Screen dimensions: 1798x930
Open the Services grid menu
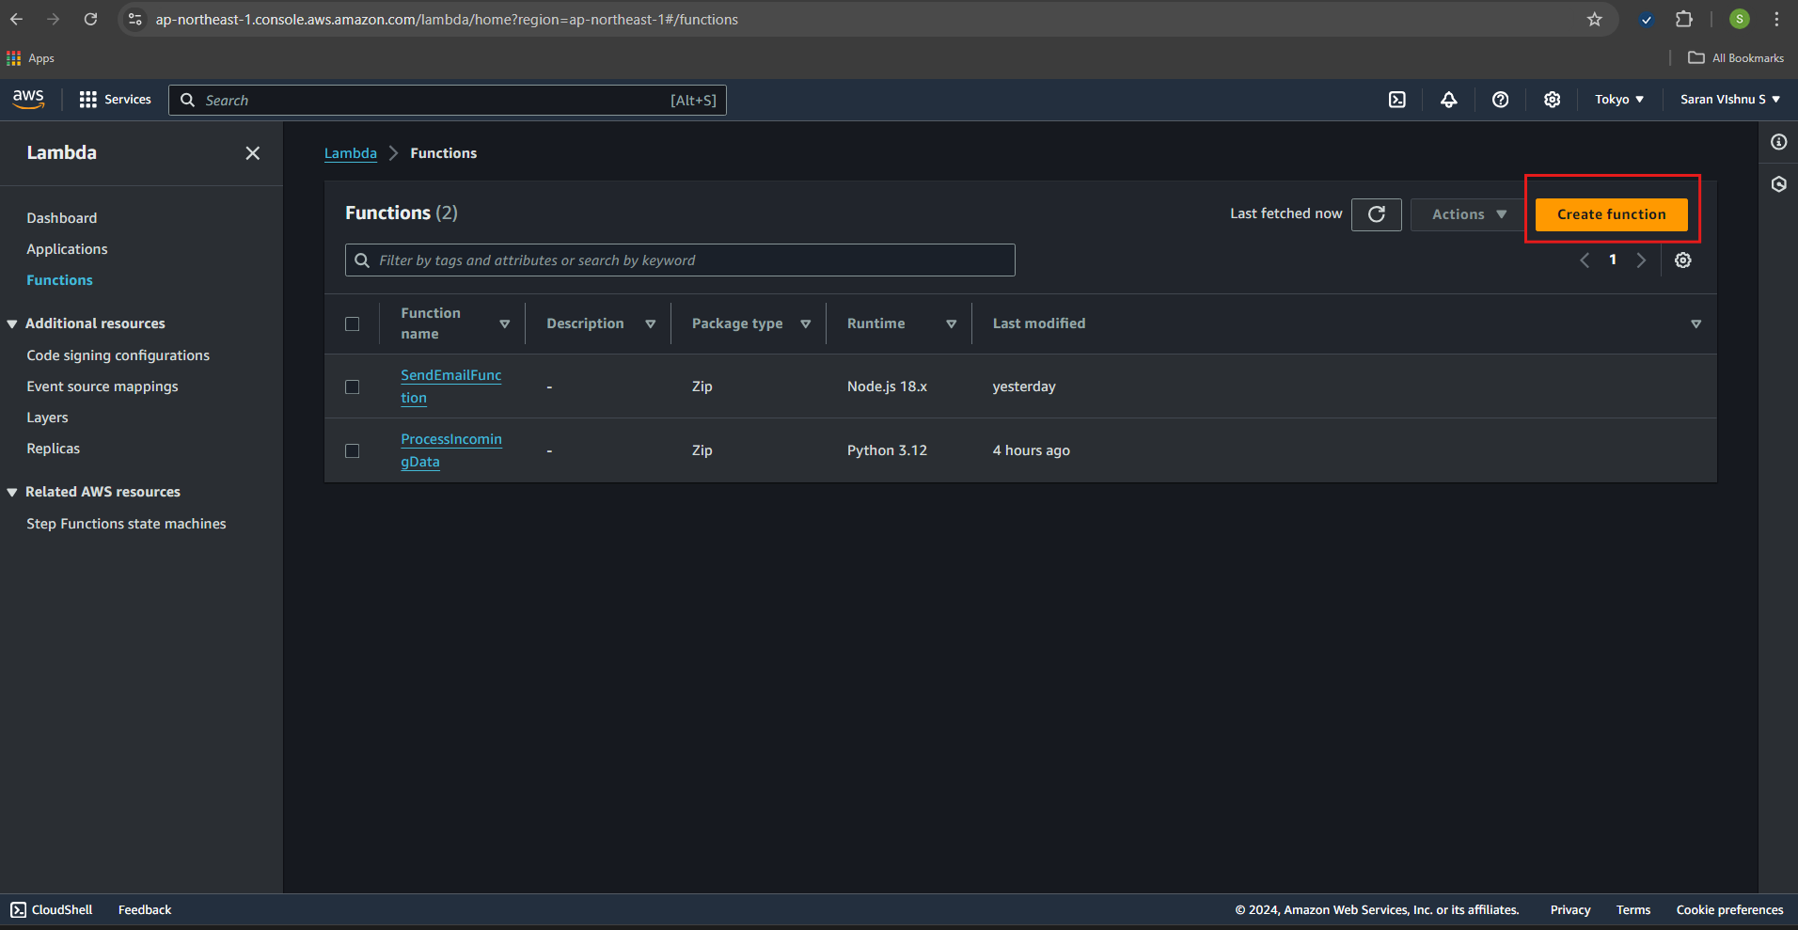115,100
